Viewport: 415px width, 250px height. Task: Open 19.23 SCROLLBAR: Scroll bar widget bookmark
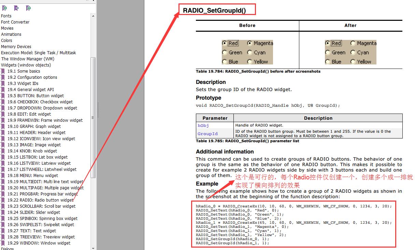pos(42,206)
